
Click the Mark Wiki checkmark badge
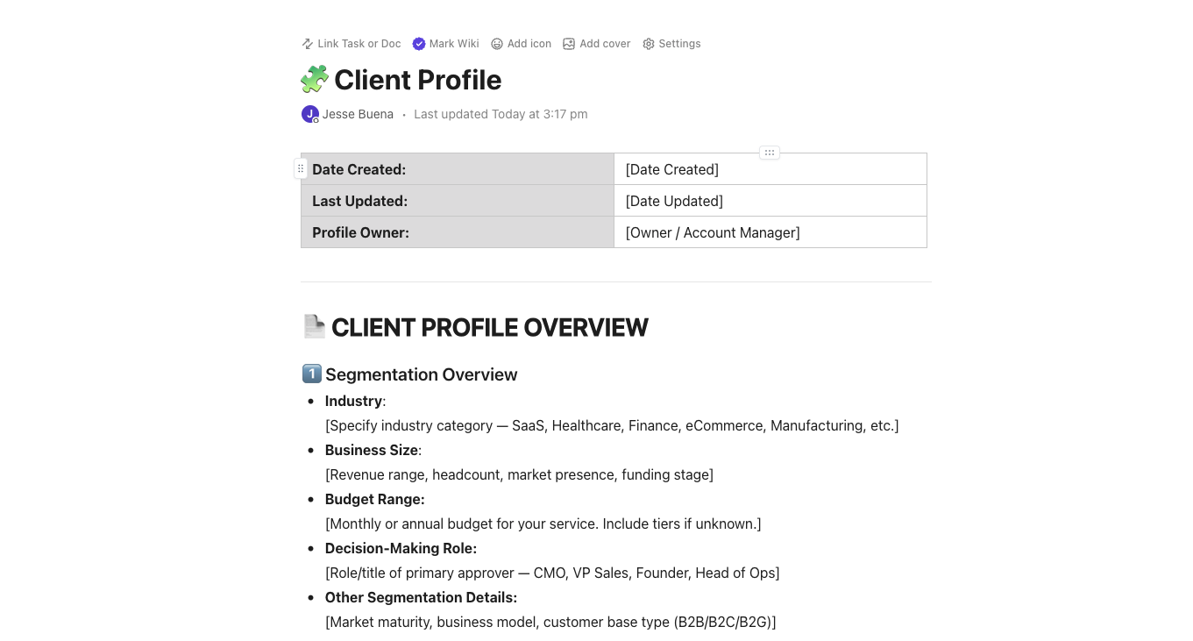click(x=419, y=44)
